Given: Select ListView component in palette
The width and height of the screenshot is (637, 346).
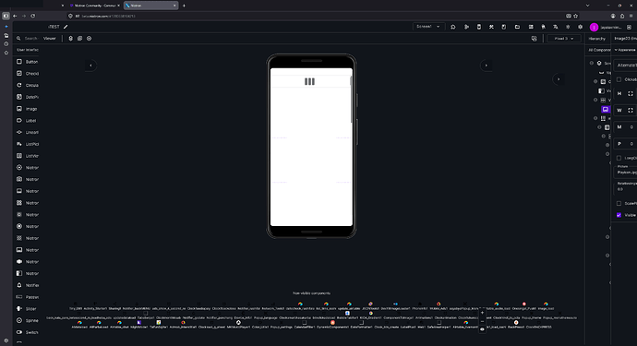Looking at the screenshot, I should point(27,156).
